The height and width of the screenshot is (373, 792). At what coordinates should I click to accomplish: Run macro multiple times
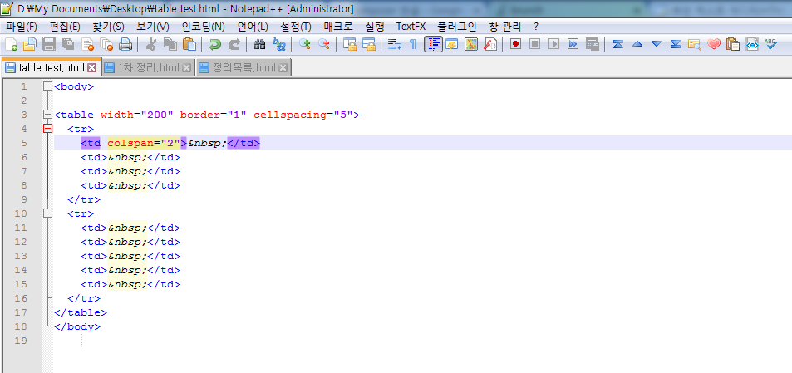[x=573, y=44]
